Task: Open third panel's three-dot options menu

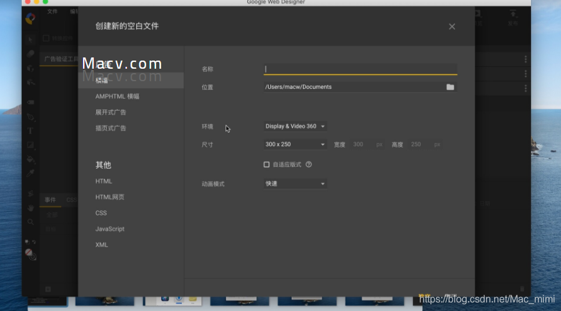Action: pos(525,88)
